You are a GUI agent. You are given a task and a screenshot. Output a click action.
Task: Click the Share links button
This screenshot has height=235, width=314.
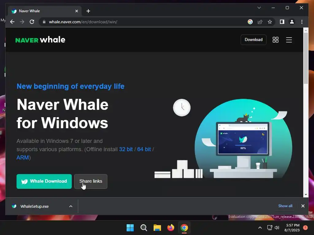tap(91, 181)
